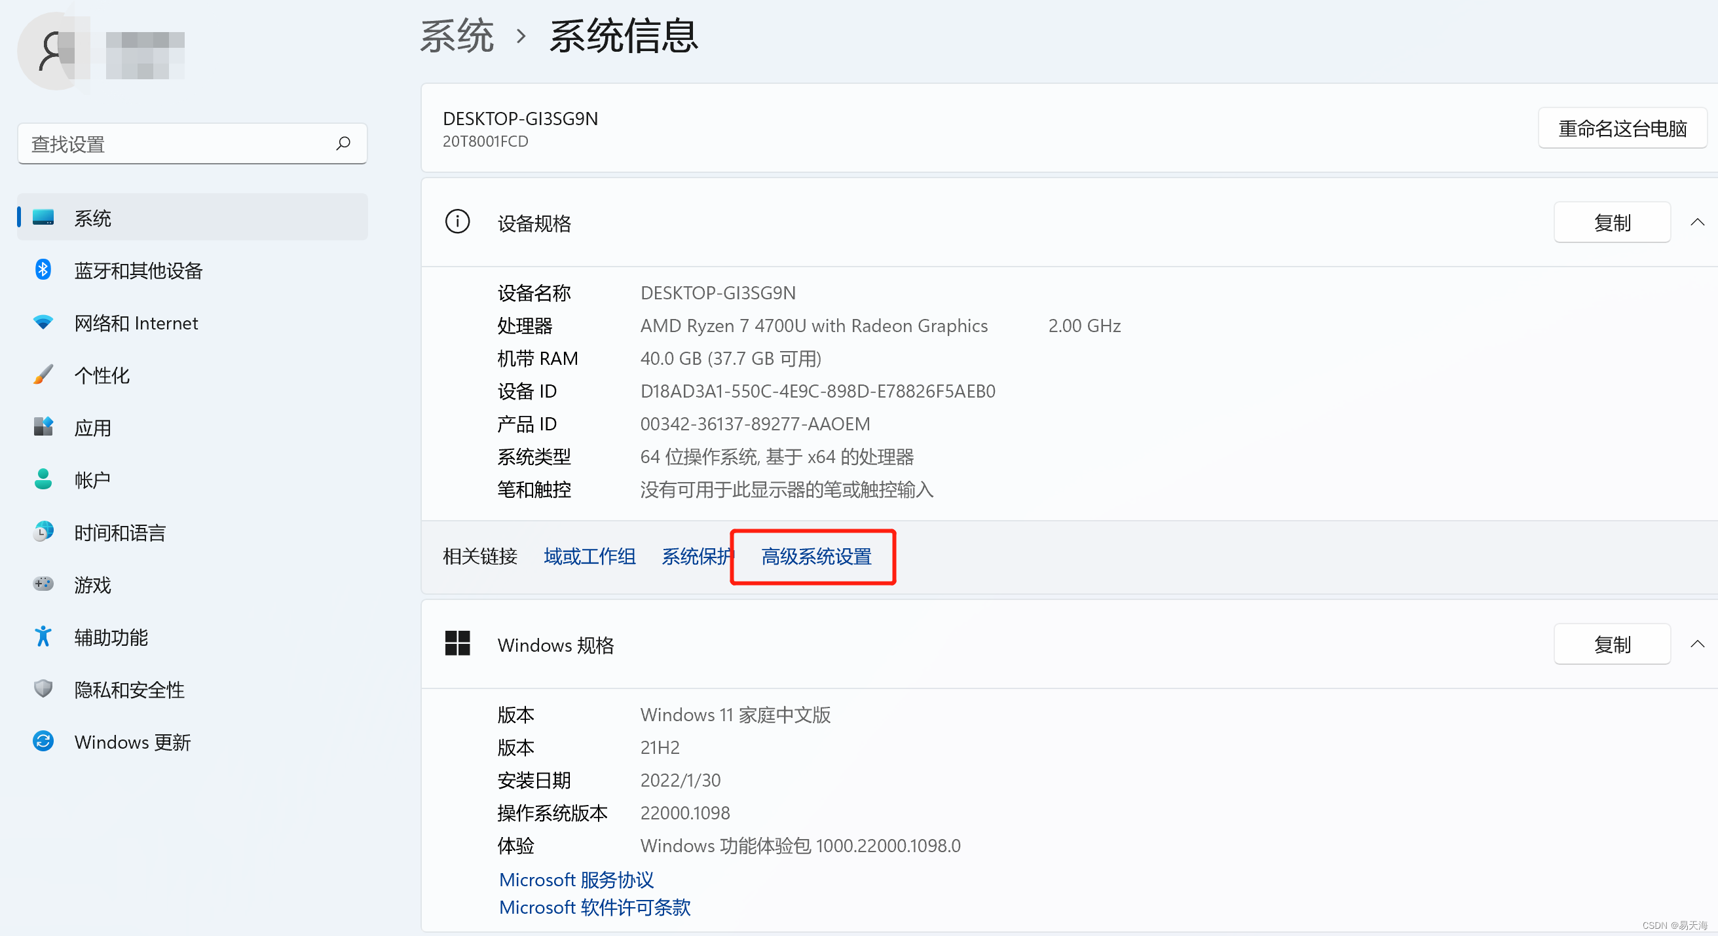Open 帐户 settings
This screenshot has height=936, width=1718.
[193, 479]
